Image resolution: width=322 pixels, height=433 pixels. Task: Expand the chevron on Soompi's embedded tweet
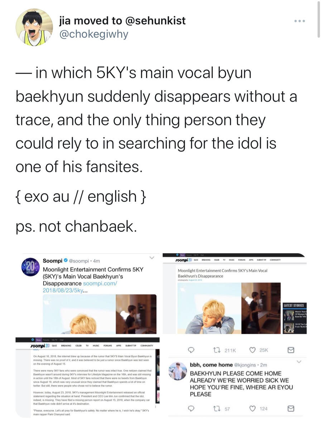(152, 258)
